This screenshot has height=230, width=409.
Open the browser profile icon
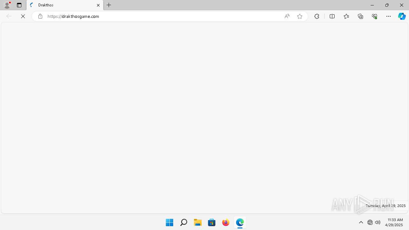7,5
